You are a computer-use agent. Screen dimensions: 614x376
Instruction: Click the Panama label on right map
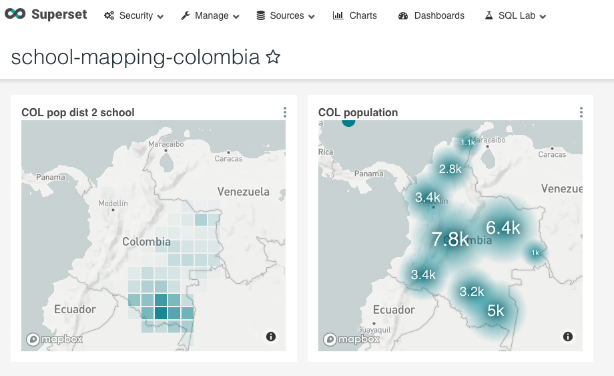click(x=368, y=174)
